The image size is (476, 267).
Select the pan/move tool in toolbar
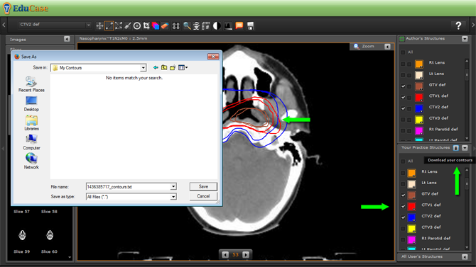(99, 26)
